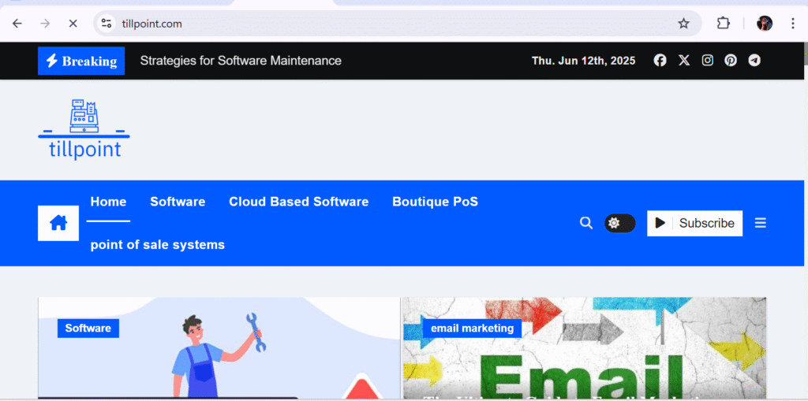
Task: Go back using browser back arrow
Action: click(17, 24)
